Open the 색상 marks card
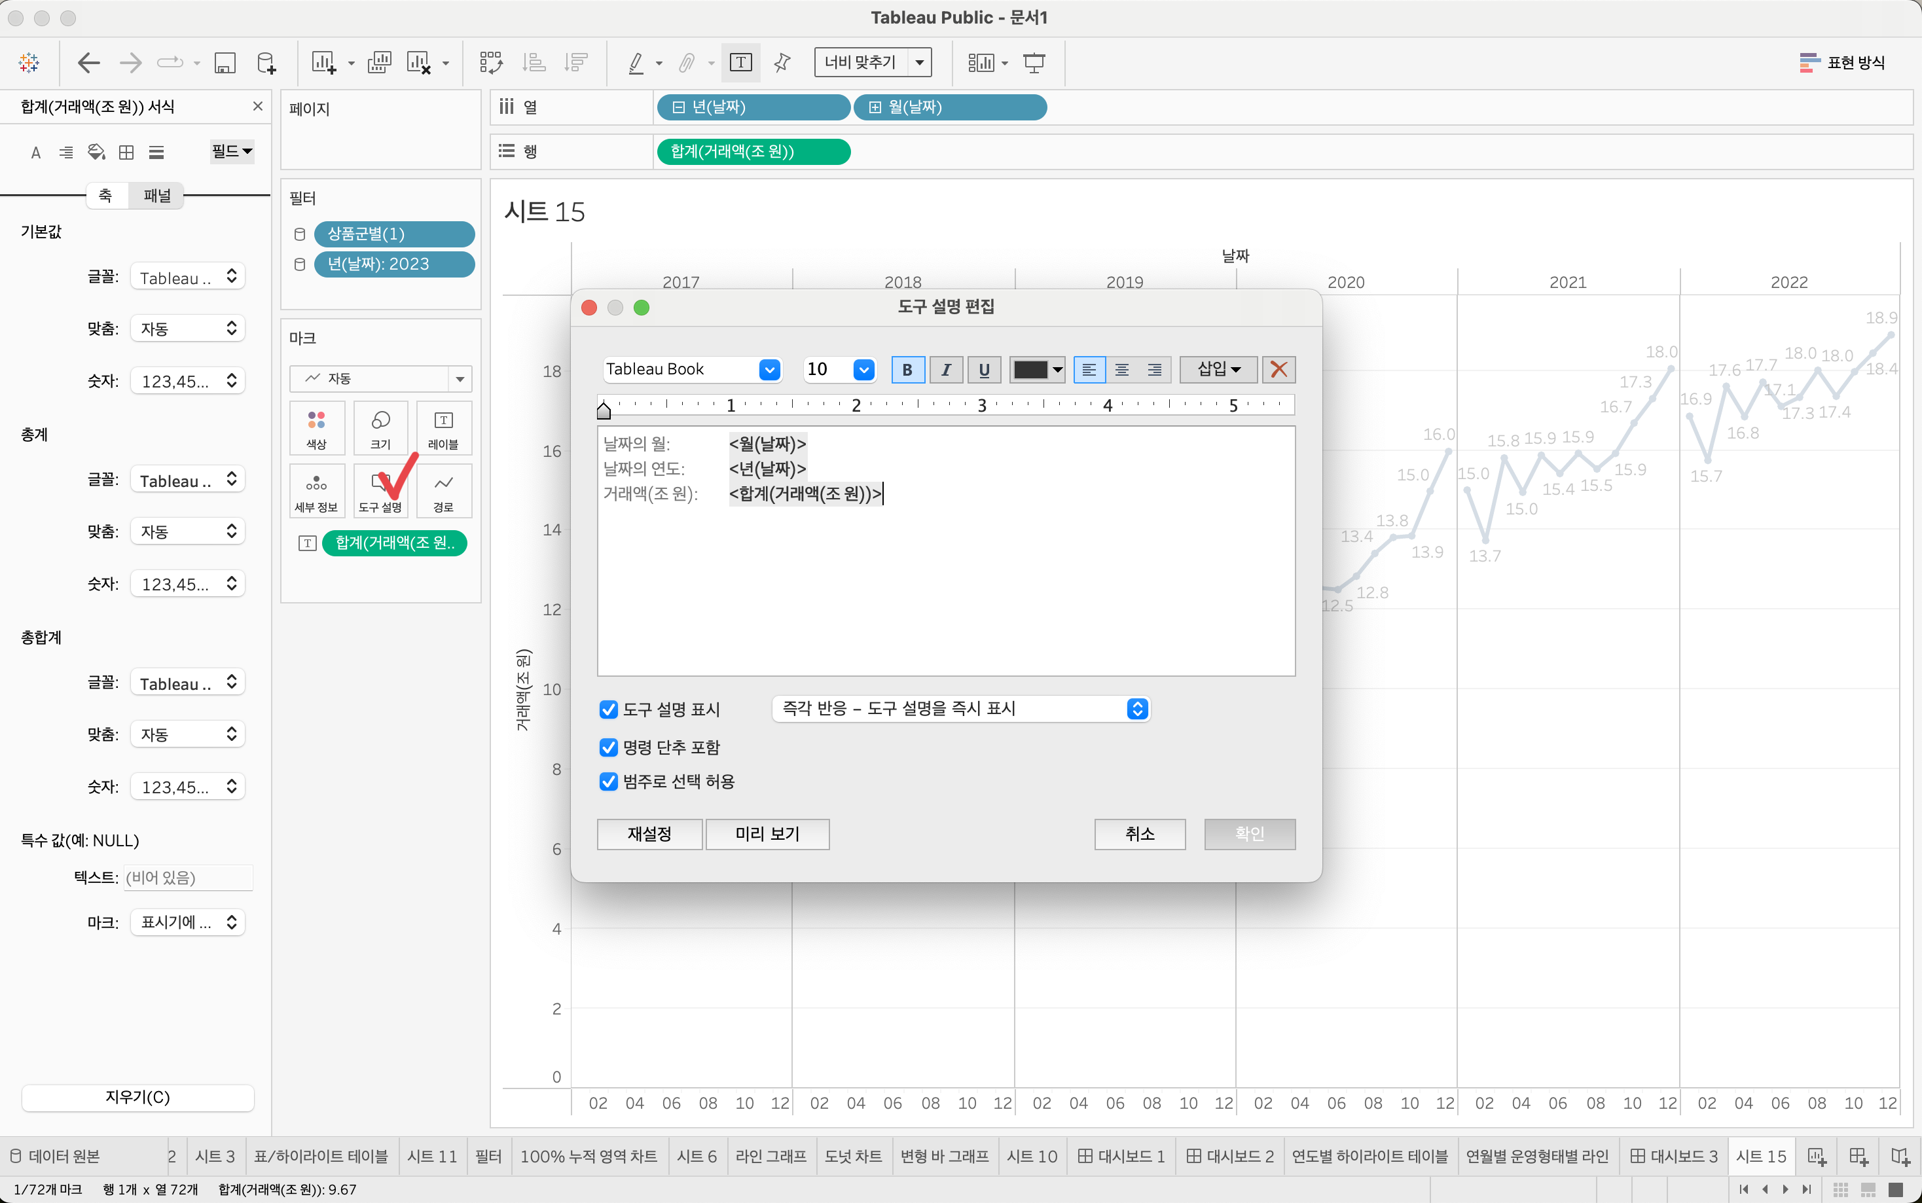The image size is (1922, 1203). click(x=317, y=429)
